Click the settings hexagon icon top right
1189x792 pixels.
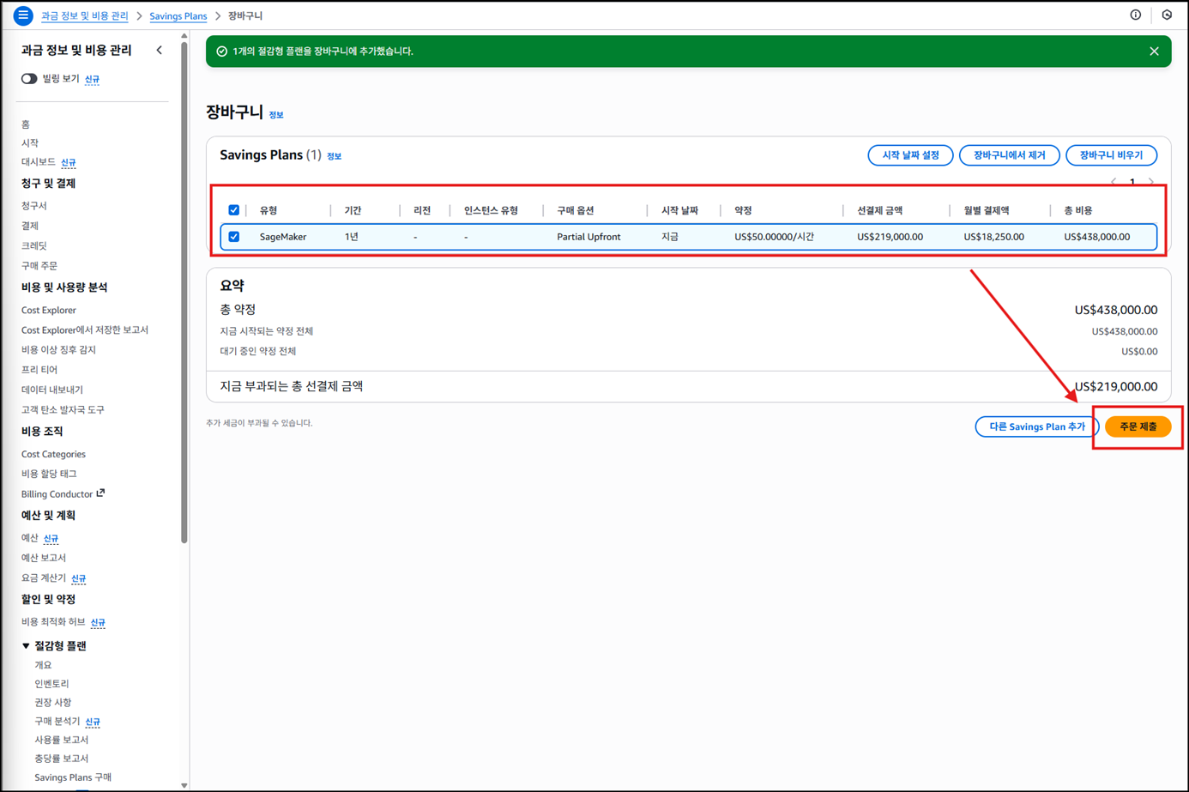click(1167, 15)
